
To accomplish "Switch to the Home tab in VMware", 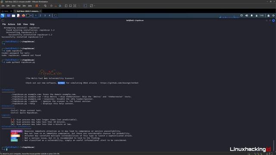I will coord(5,11).
